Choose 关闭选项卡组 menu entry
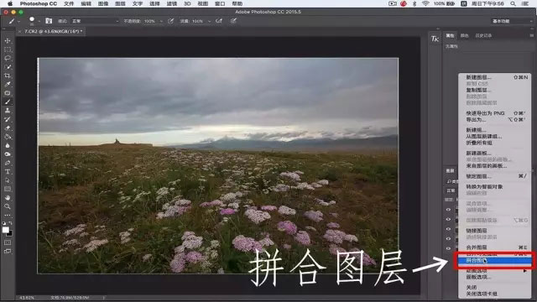The width and height of the screenshot is (537, 302). [494, 294]
